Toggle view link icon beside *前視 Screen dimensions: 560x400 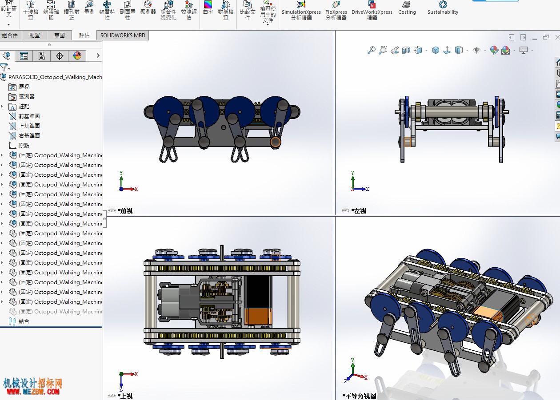(112, 211)
